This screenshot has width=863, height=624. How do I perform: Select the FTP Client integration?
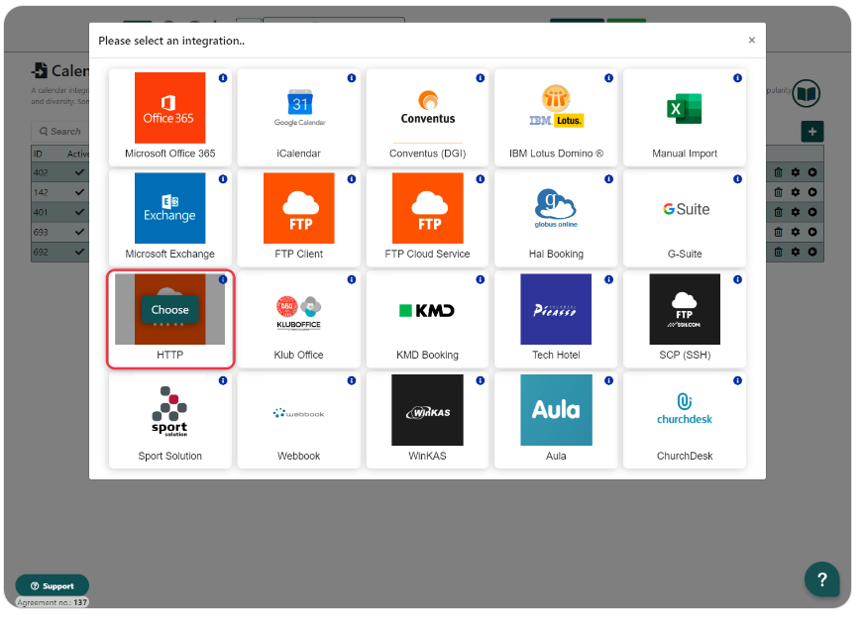299,218
